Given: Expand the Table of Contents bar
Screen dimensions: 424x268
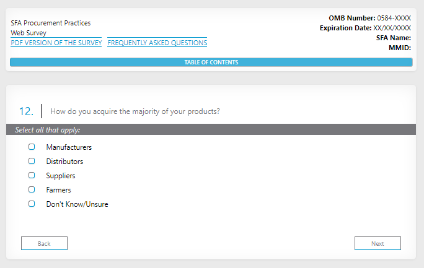Looking at the screenshot, I should coord(211,62).
